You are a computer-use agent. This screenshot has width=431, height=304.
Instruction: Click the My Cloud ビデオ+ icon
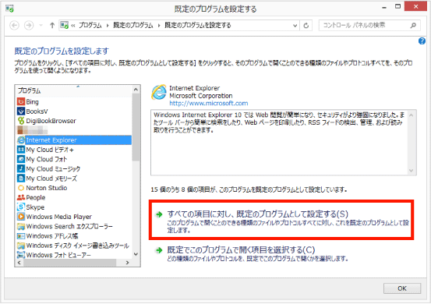(21, 150)
